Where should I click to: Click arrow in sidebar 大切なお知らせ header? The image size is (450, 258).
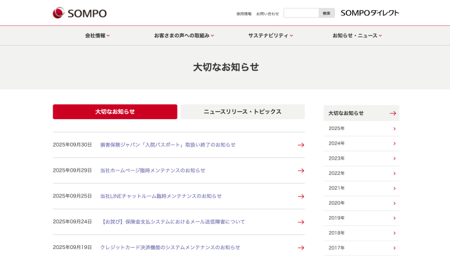(393, 113)
